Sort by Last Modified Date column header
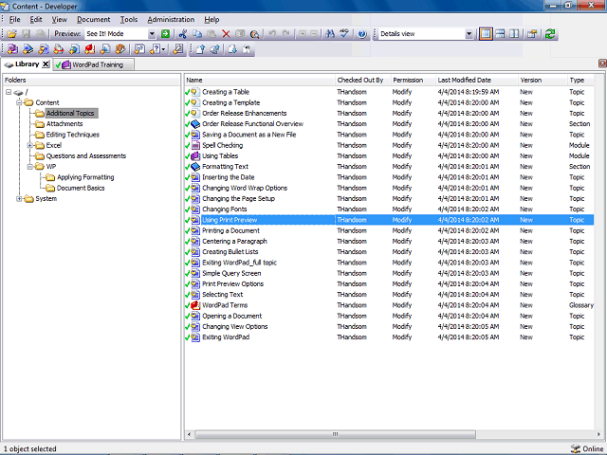This screenshot has width=607, height=455. tap(476, 80)
